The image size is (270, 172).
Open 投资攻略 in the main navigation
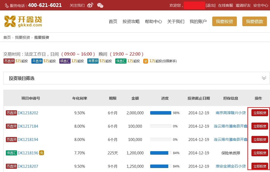tap(131, 22)
